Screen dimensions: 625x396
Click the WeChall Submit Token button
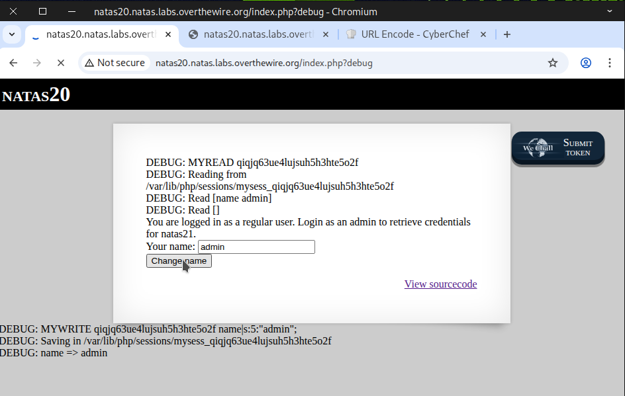[x=558, y=148]
